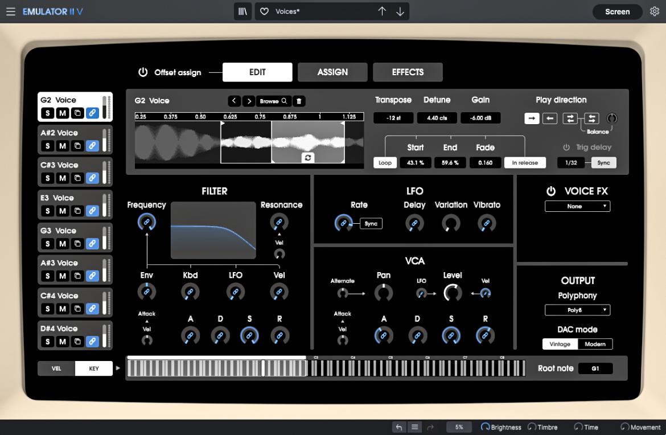666x435 pixels.
Task: Solo the G2 Voice
Action: (48, 113)
